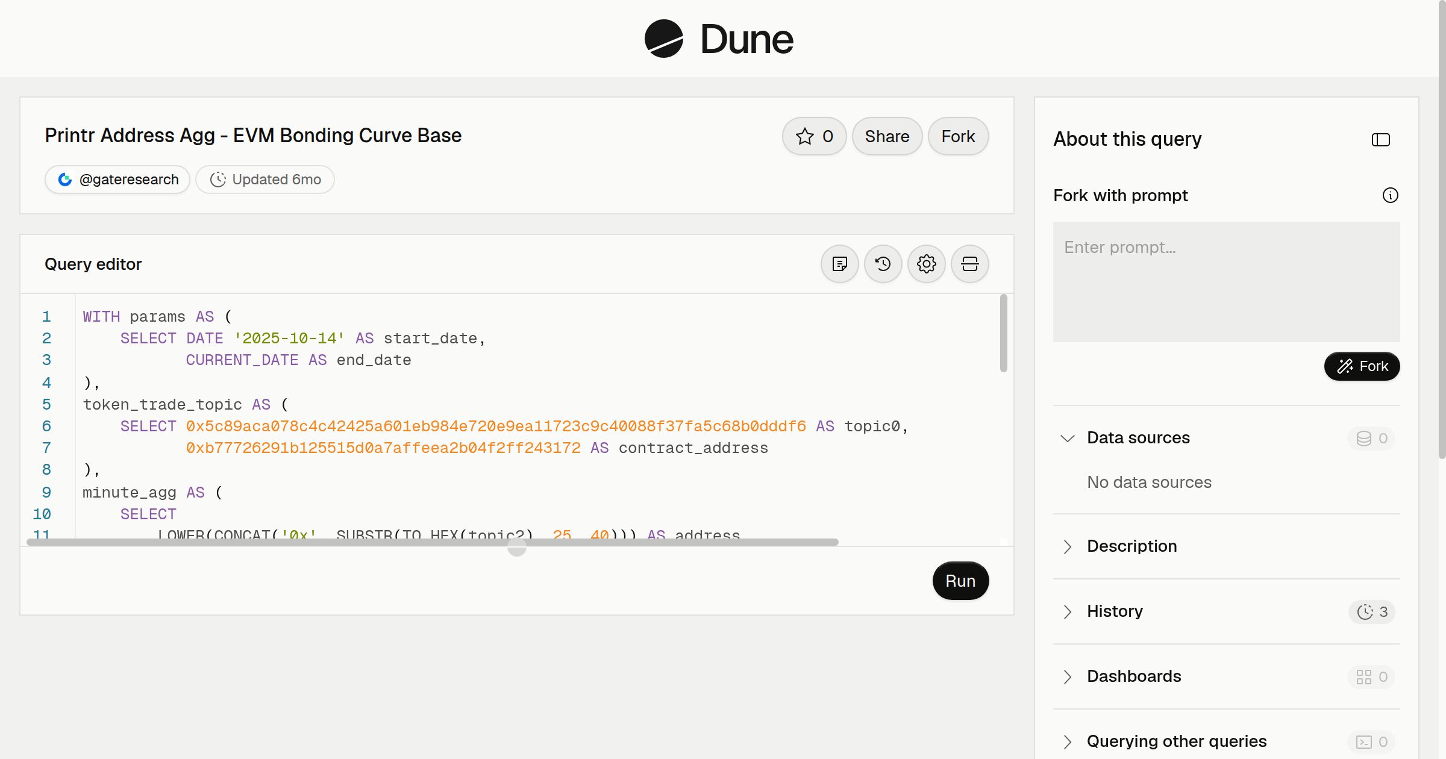
Task: Click CURRENT_DATE keyword on line 3
Action: (242, 360)
